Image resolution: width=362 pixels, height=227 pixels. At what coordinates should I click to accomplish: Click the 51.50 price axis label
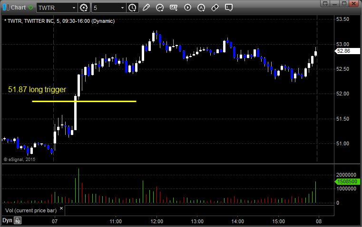[x=343, y=119]
